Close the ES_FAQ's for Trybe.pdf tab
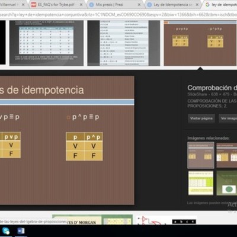Screen dimensions: 237x237 point(81,5)
